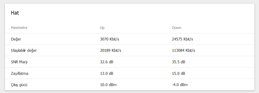
Task: Click the 3070 Kbit/s upload value
Action: click(110, 39)
